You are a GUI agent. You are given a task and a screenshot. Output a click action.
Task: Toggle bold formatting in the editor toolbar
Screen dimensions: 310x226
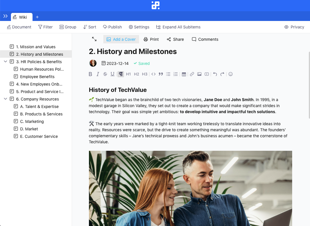(90, 74)
